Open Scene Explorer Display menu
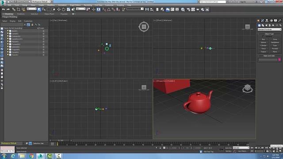 coord(12,21)
